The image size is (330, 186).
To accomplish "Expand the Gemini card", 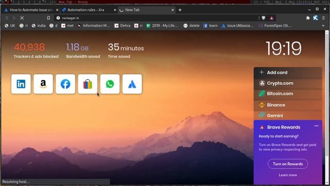I will (x=288, y=115).
